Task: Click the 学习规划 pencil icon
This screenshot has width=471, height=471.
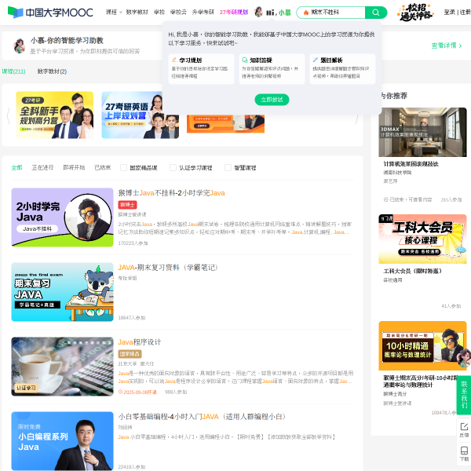Action: [x=174, y=60]
